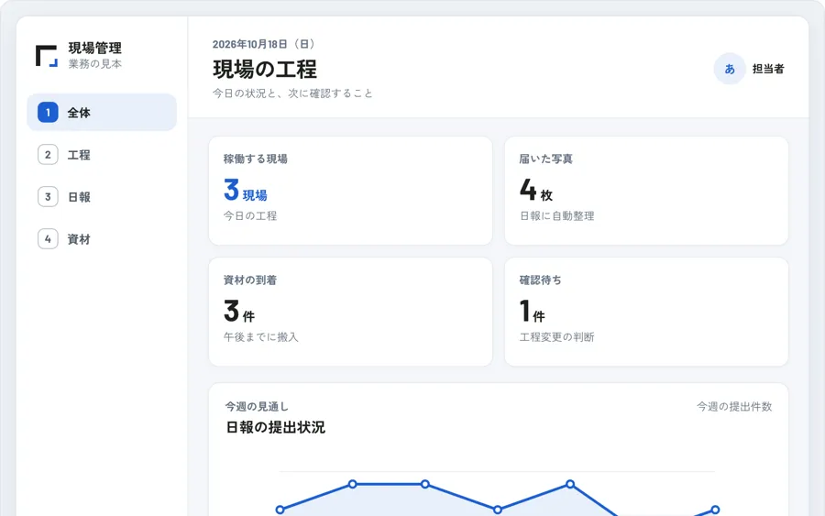This screenshot has height=516, width=825.
Task: Click the 今日の状況と、次に確認すること subtitle
Action: tap(292, 93)
